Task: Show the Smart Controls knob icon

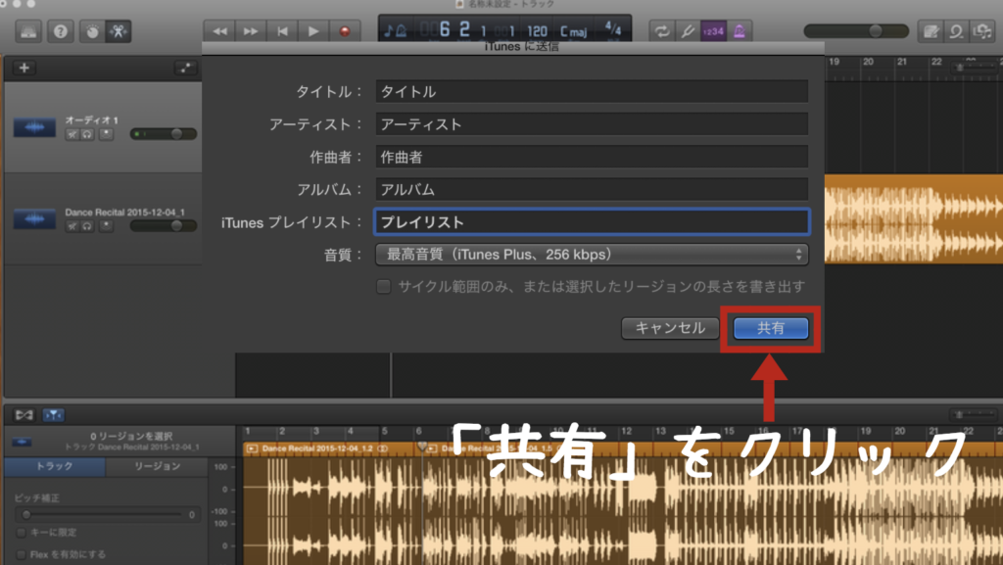Action: 92,31
